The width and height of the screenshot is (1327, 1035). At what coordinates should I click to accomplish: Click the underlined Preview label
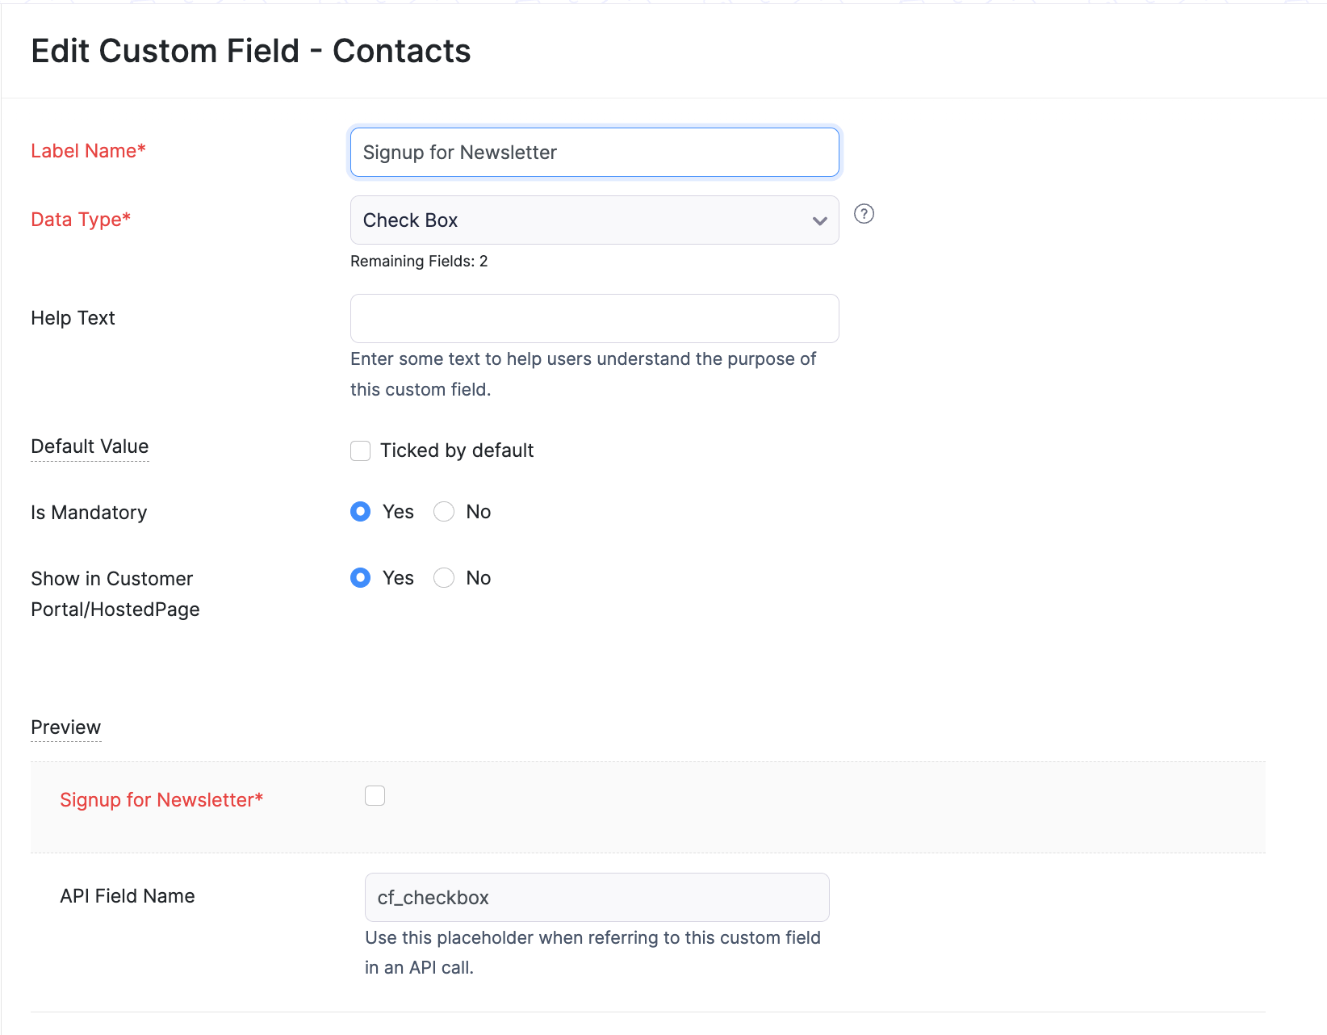(65, 727)
